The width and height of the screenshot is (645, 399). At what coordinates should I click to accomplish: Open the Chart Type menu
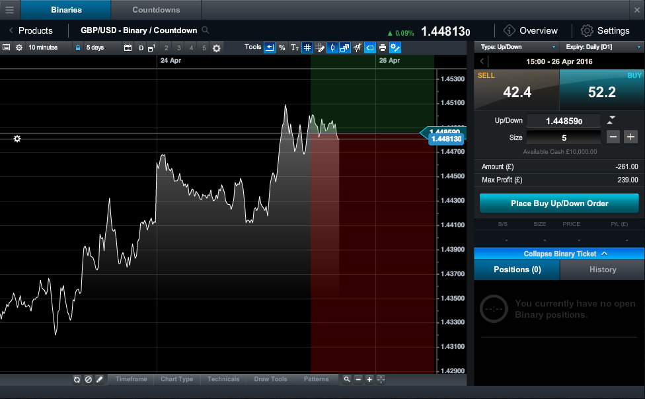(177, 379)
